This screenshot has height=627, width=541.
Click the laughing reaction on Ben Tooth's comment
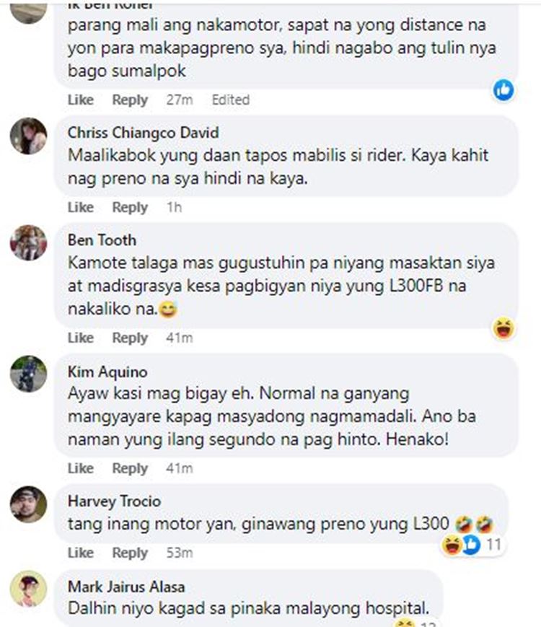pos(503,328)
